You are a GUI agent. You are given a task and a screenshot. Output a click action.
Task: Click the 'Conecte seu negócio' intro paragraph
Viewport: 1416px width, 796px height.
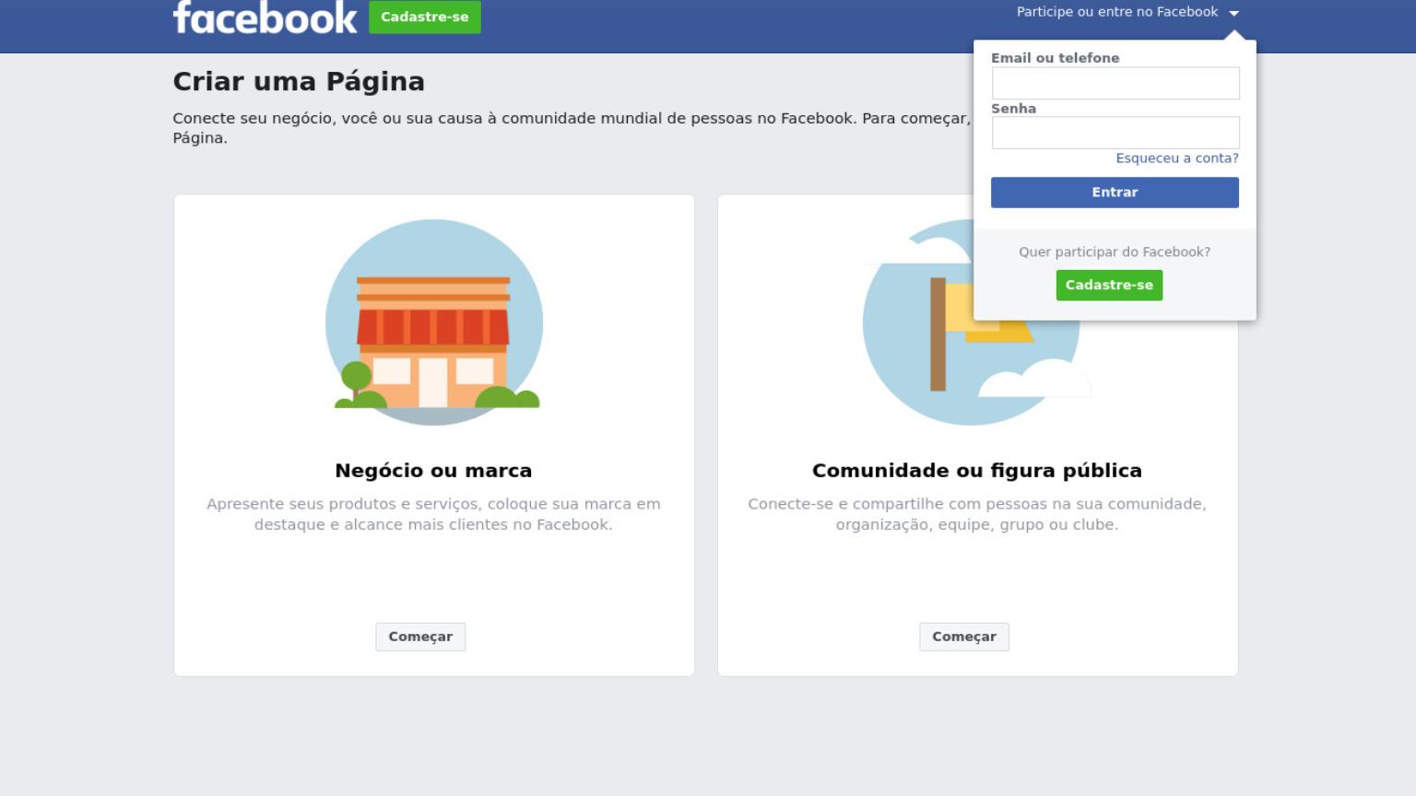click(572, 128)
